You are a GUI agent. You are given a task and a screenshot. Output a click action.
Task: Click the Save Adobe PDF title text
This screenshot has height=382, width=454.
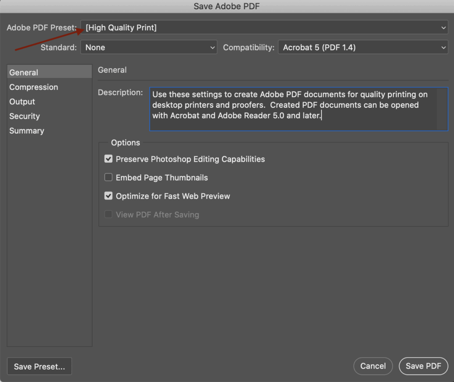pos(227,6)
